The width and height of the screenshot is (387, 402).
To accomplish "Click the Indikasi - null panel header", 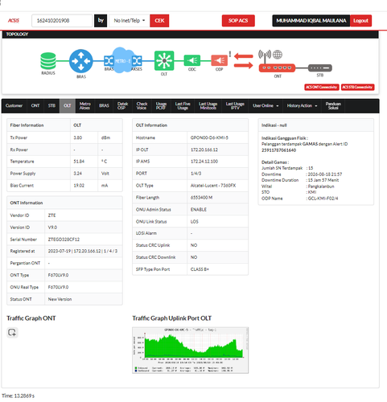I will tap(316, 125).
